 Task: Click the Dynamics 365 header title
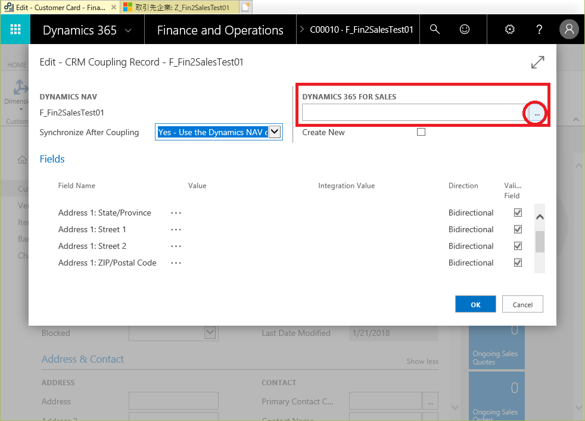80,30
